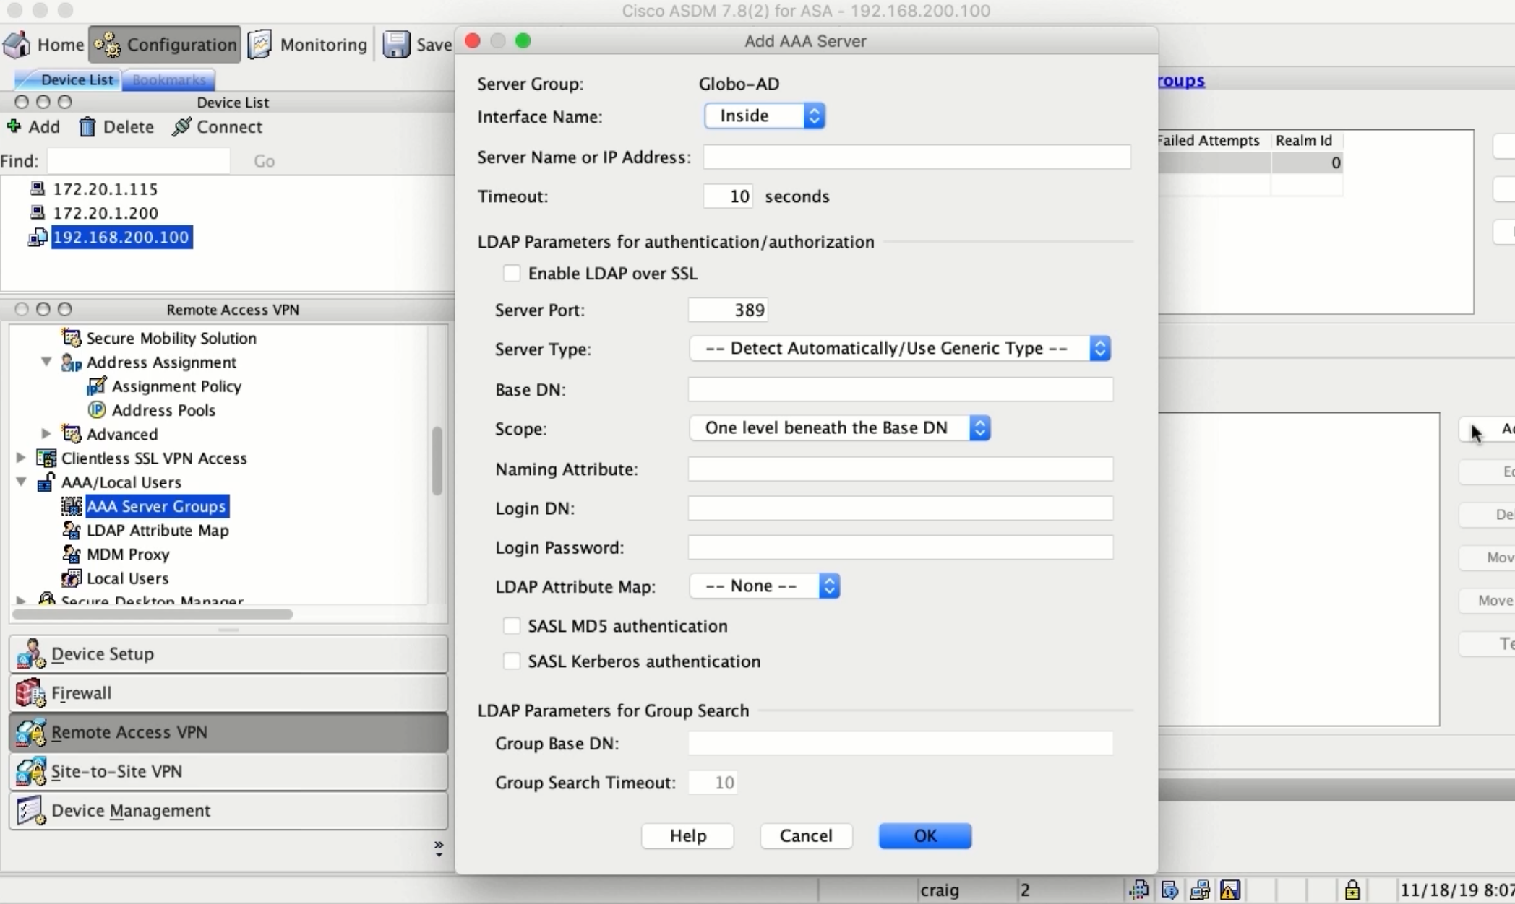The height and width of the screenshot is (904, 1515).
Task: Click the Address Pools icon
Action: [96, 410]
